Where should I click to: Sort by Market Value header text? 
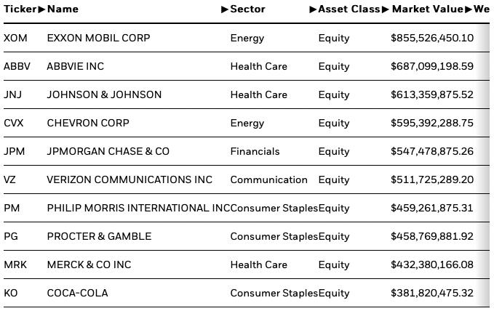pyautogui.click(x=428, y=9)
